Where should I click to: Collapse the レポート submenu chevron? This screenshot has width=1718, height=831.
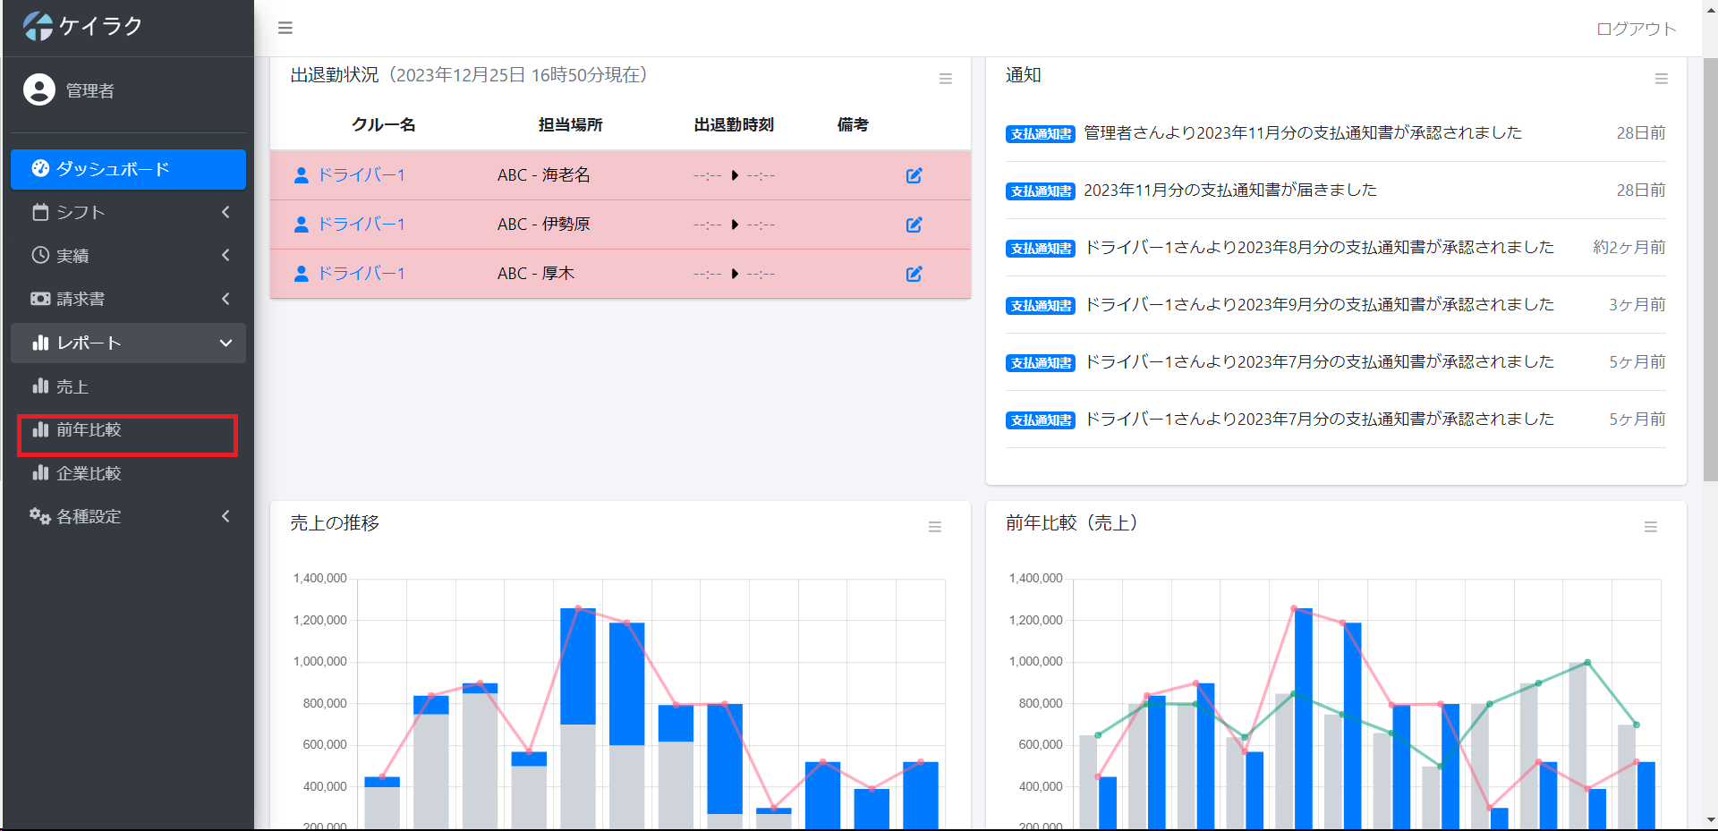(225, 343)
